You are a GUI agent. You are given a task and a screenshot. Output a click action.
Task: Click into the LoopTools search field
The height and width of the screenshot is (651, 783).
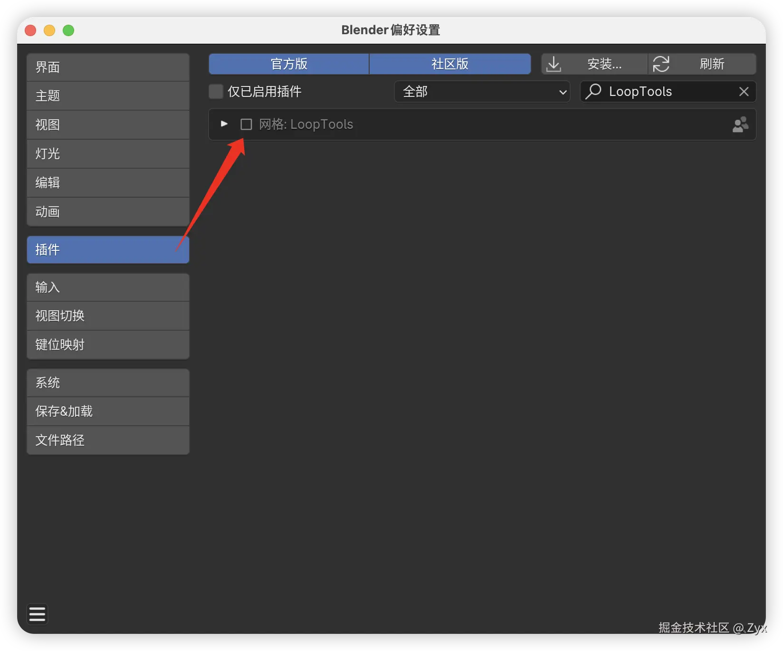coord(668,92)
